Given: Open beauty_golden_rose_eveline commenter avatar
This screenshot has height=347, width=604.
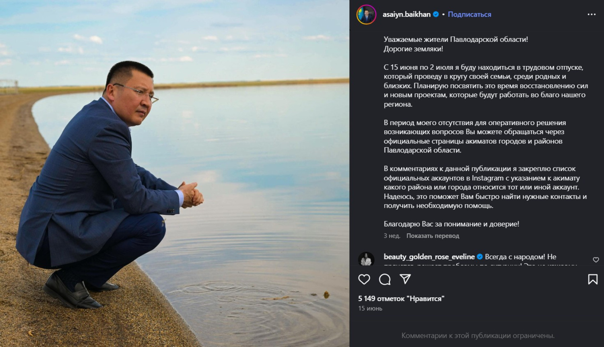Looking at the screenshot, I should [366, 259].
